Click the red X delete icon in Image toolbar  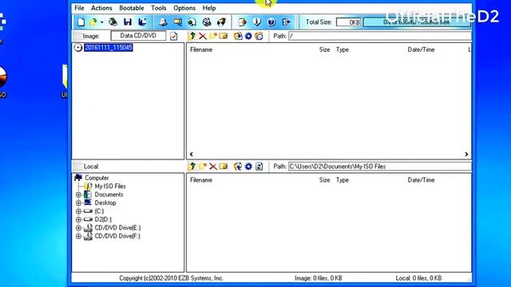[203, 36]
